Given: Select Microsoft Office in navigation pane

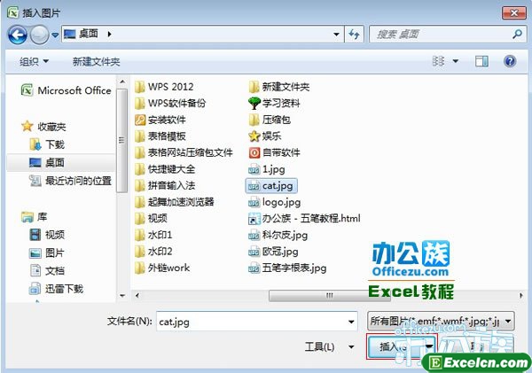Looking at the screenshot, I should [x=66, y=90].
